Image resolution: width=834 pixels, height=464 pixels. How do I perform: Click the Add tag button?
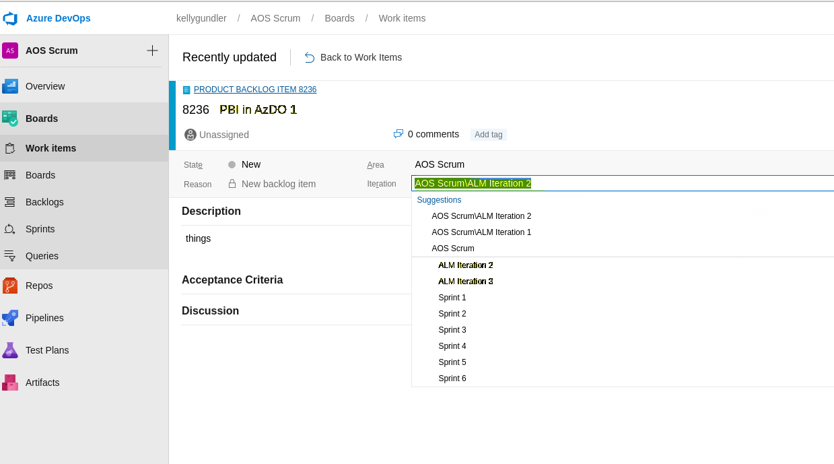coord(488,134)
